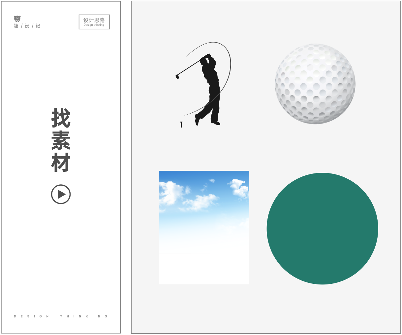Click the English "Design thinking" subtitle
Screen dimensions: 402x335
[94, 25]
